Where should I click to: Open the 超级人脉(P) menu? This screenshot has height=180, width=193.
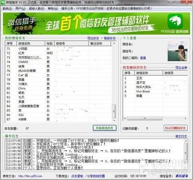[x=36, y=9]
